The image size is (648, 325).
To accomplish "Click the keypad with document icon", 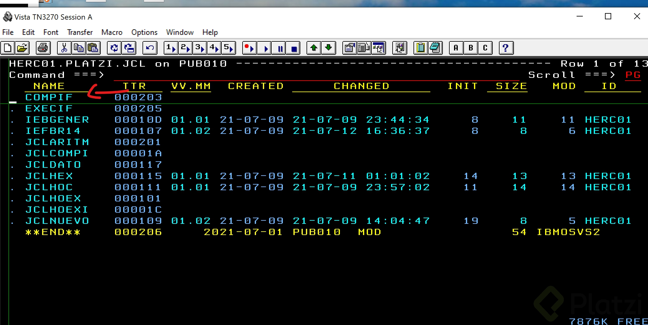I will coord(364,48).
